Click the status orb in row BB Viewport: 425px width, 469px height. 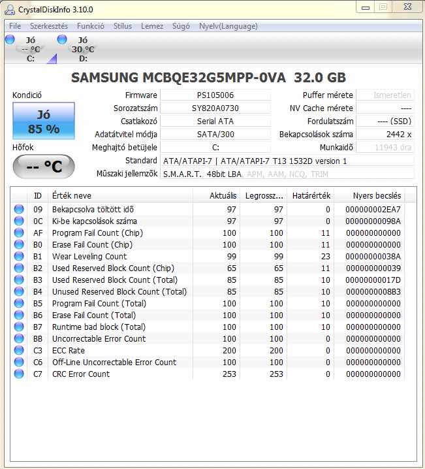tap(19, 338)
